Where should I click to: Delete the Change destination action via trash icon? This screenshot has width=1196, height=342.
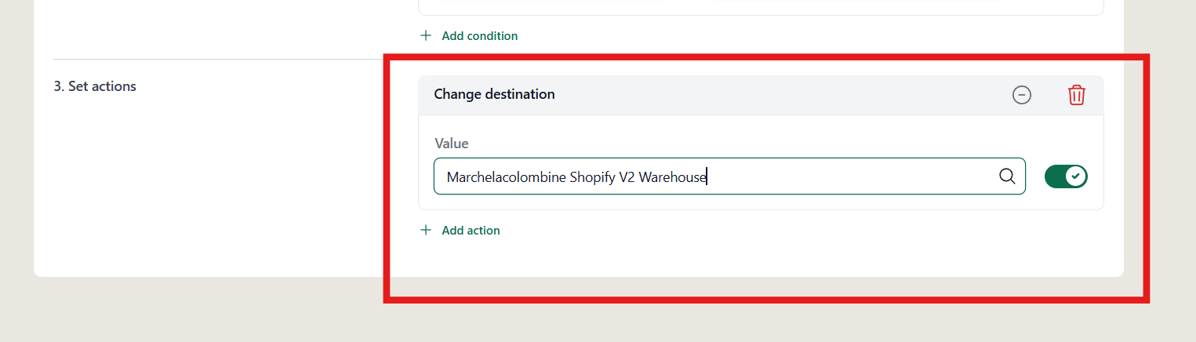1076,95
